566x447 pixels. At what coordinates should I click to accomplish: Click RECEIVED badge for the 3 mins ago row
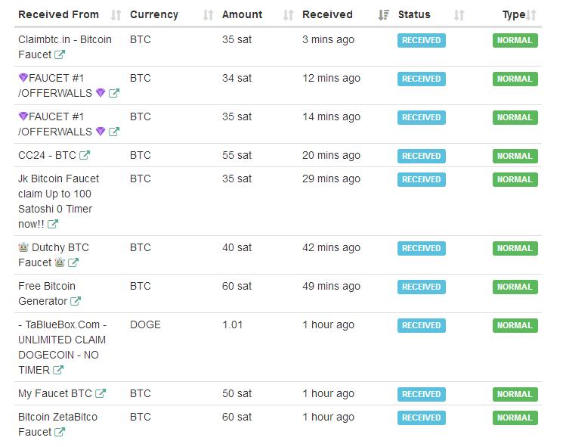point(421,41)
